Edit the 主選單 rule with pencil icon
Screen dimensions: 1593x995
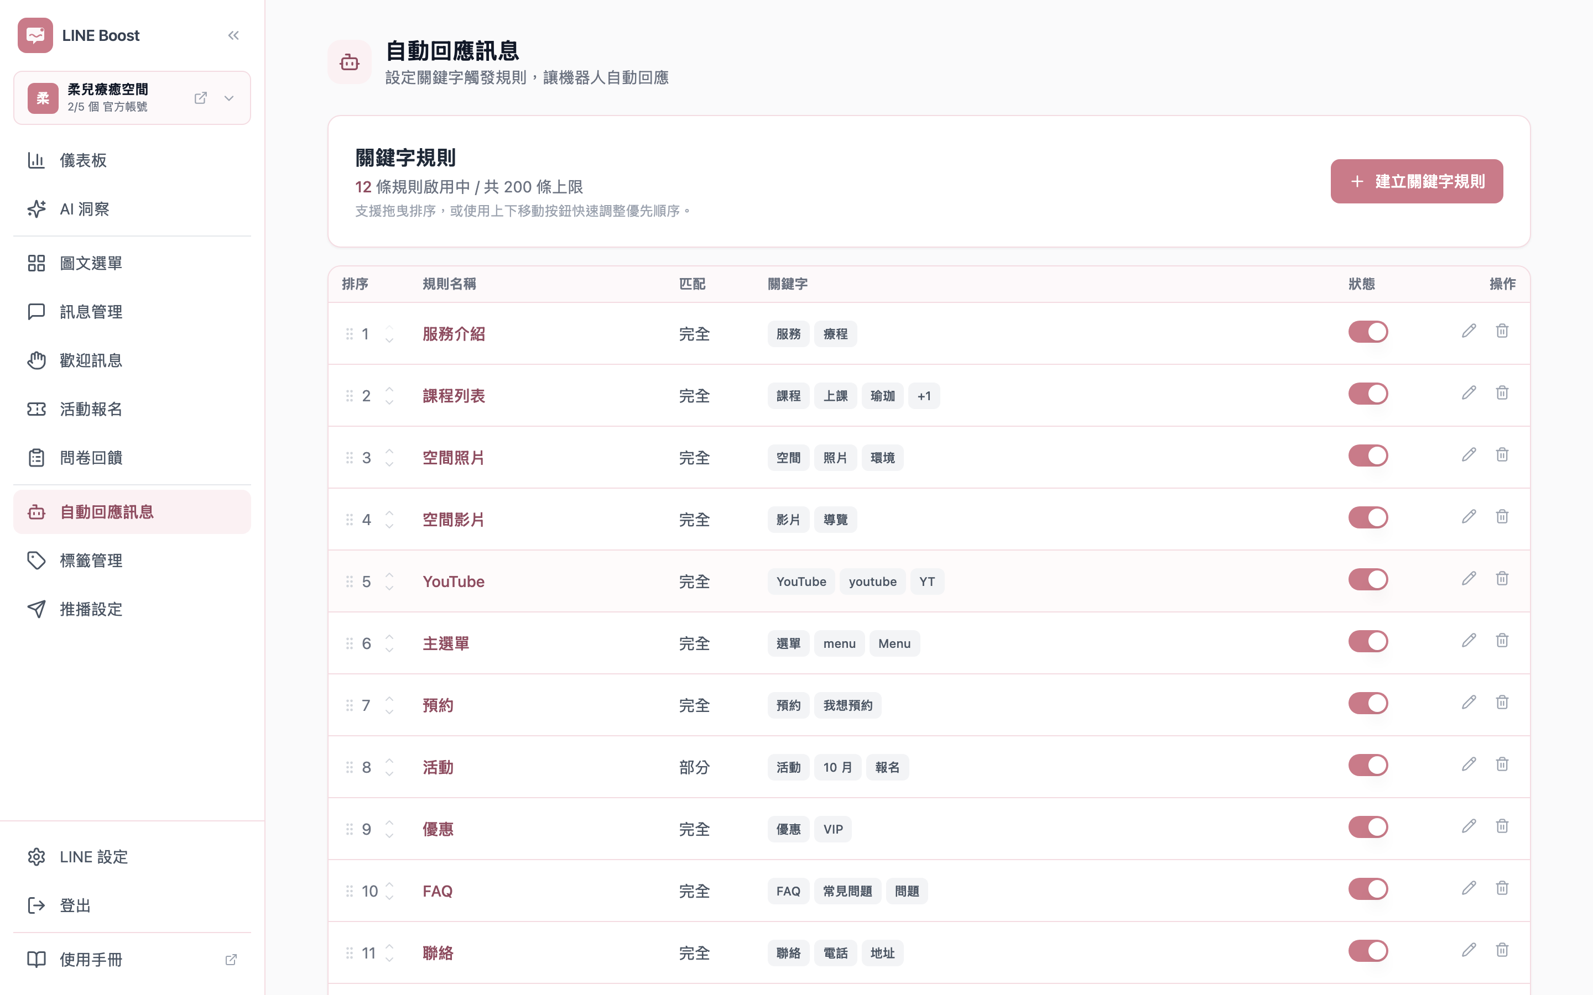(1469, 640)
